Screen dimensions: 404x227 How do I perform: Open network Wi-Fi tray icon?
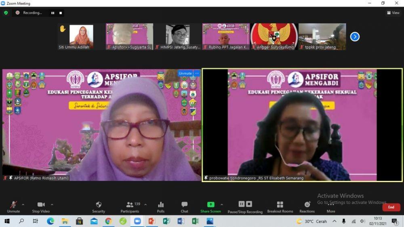click(x=353, y=221)
